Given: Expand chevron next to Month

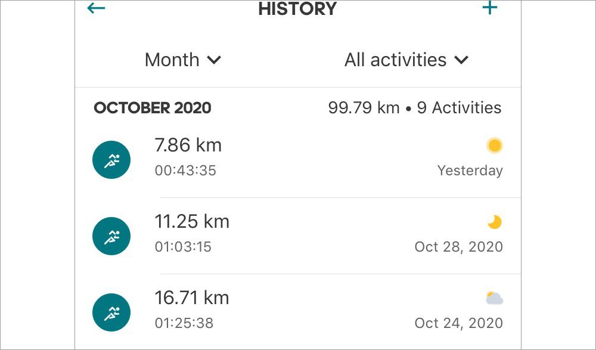Looking at the screenshot, I should pyautogui.click(x=214, y=60).
